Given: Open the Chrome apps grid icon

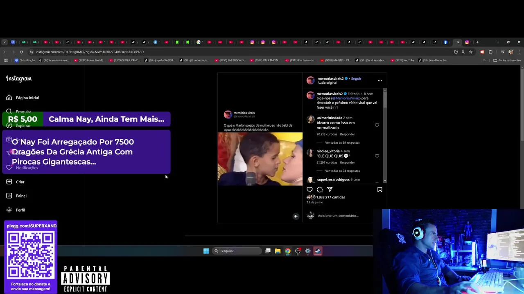Looking at the screenshot, I should [6, 60].
